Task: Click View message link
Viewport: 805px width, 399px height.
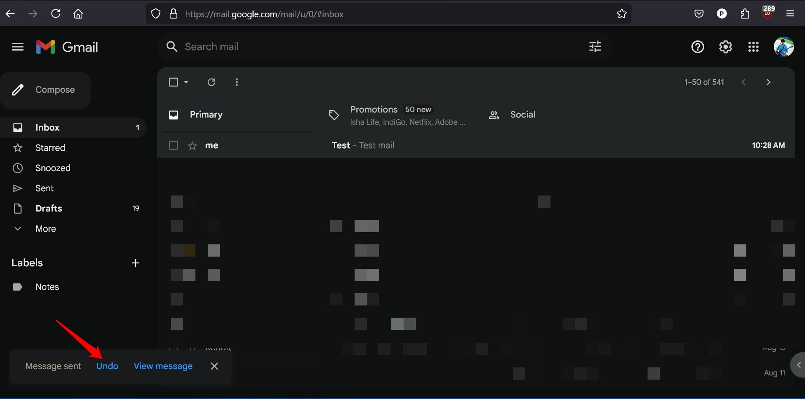Action: tap(163, 366)
